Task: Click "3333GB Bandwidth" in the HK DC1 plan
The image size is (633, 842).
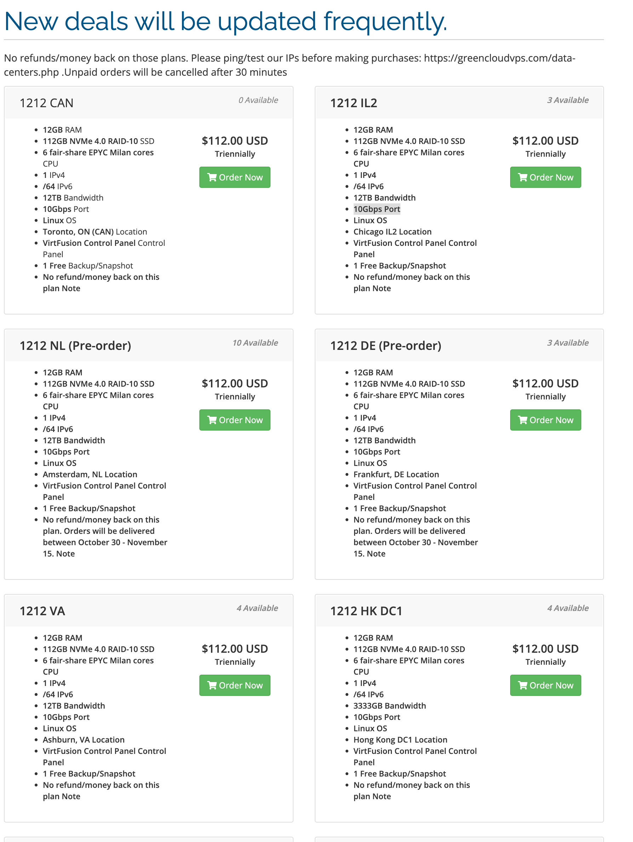Action: pos(389,706)
